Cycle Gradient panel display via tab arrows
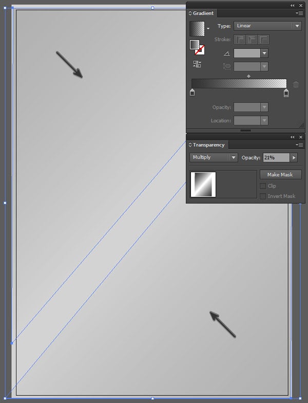Screen dimensions: 308x403 coord(190,13)
